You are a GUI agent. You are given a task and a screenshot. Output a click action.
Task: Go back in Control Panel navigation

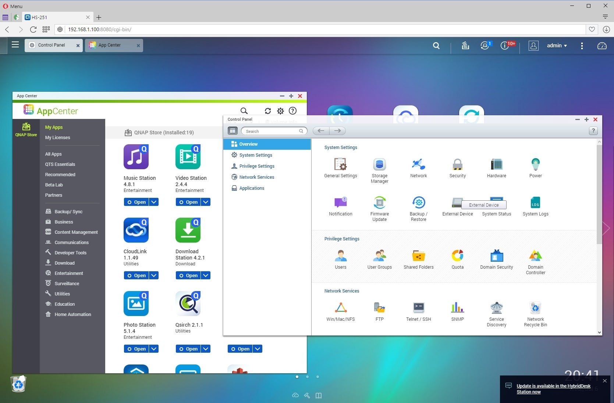coord(321,131)
